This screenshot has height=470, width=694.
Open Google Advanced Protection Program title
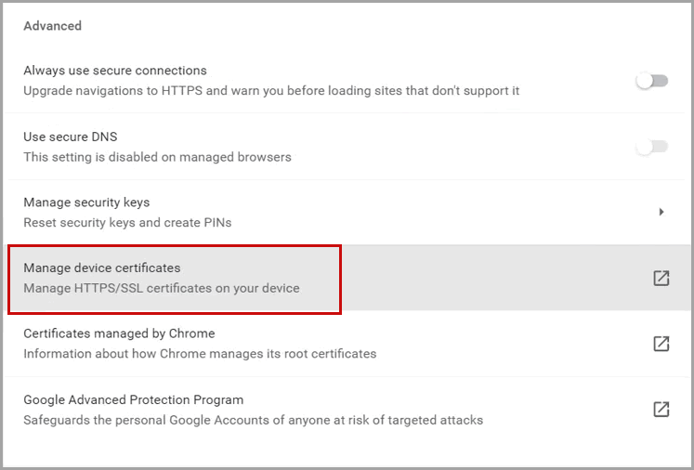point(133,399)
